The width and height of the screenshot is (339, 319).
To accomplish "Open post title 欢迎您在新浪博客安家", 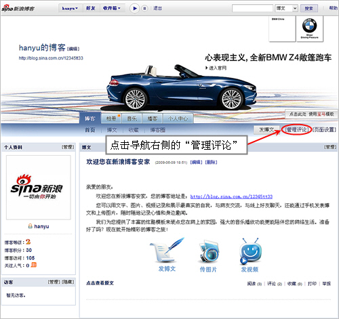I will pyautogui.click(x=118, y=162).
